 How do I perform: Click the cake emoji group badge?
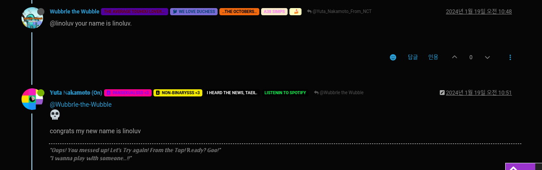[x=295, y=12]
